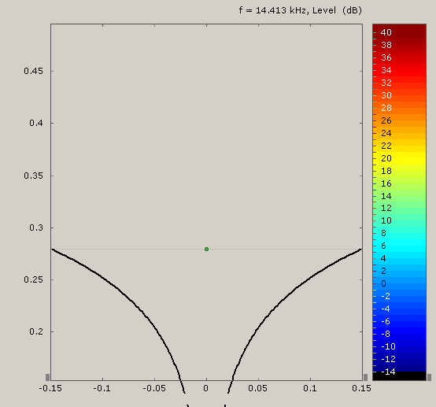This screenshot has width=436, height=407.
Task: Click the x-axis label 0.1
Action: pos(310,388)
